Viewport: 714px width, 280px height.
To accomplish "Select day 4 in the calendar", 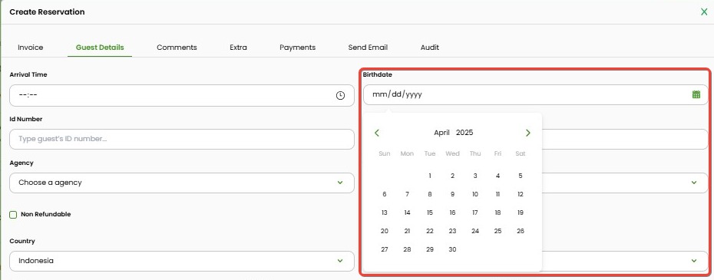I will pyautogui.click(x=497, y=176).
